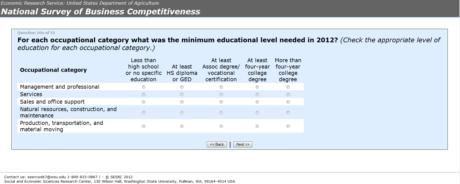
Task: Click the Next button
Action: (x=243, y=144)
